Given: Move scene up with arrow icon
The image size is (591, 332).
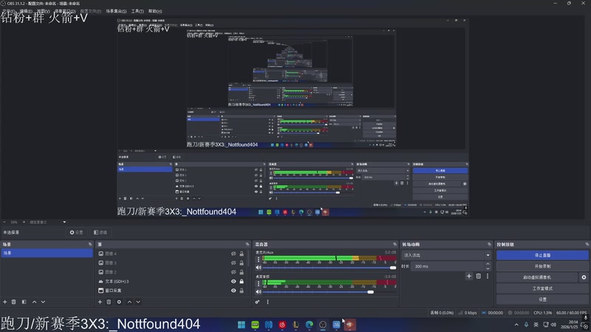Looking at the screenshot, I should coord(34,302).
